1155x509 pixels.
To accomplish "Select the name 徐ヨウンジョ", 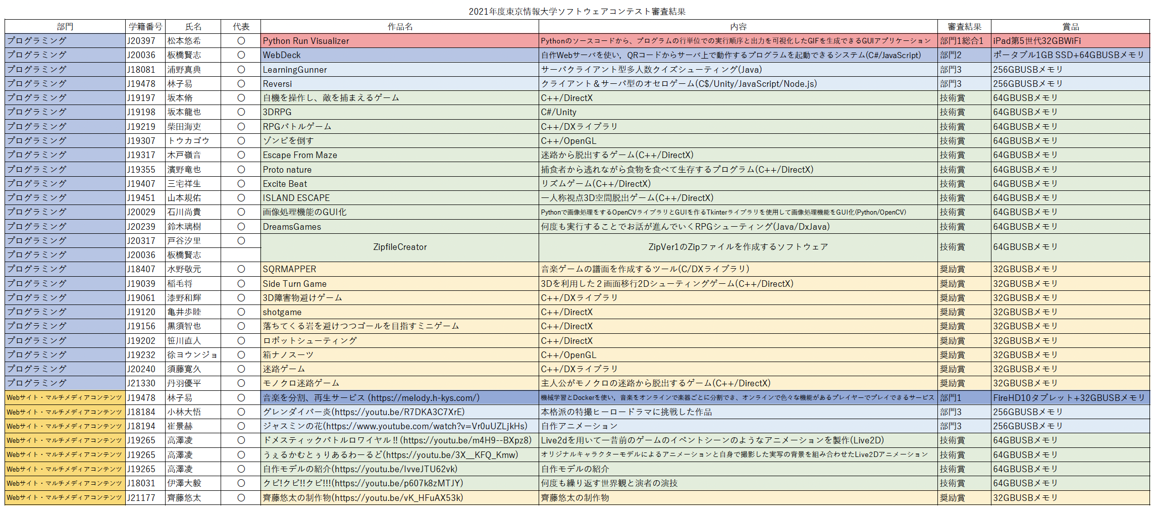I will [x=193, y=355].
